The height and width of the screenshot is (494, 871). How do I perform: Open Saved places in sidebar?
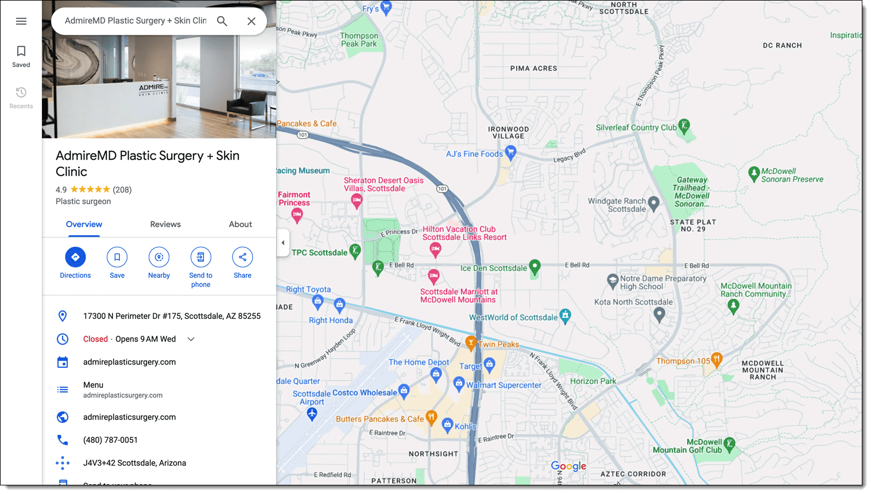click(x=21, y=56)
